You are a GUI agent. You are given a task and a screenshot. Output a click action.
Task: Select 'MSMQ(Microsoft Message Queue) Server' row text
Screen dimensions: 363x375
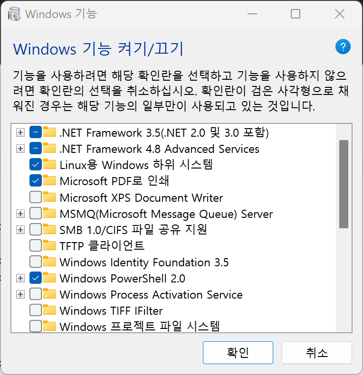[166, 214]
